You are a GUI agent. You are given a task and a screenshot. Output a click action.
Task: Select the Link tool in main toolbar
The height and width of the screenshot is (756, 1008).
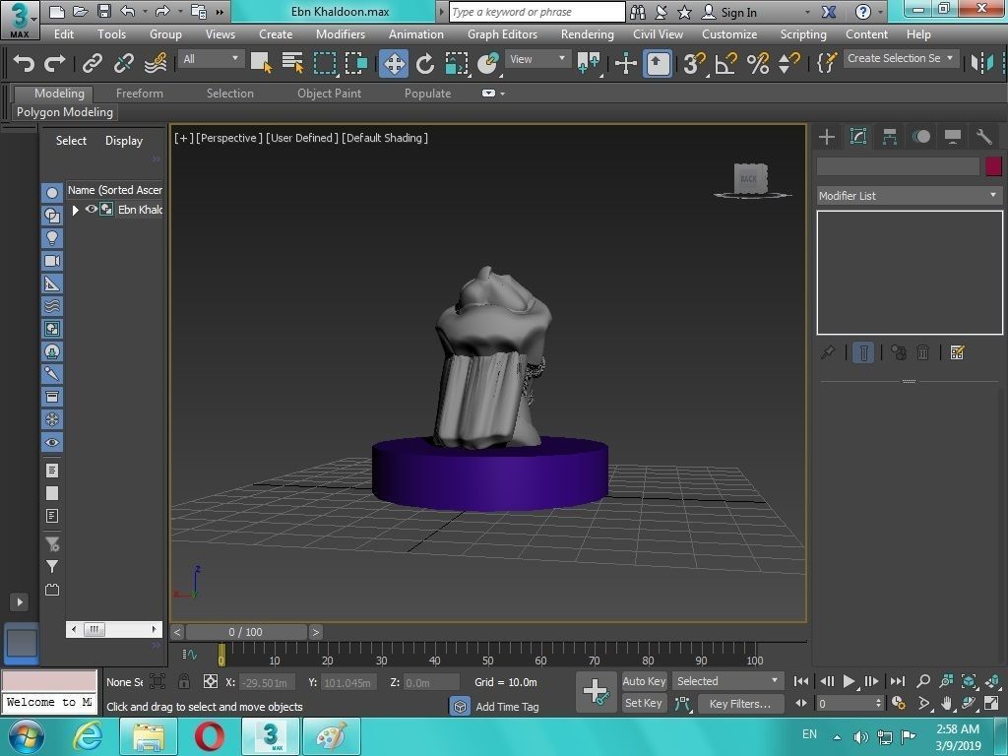click(x=93, y=63)
